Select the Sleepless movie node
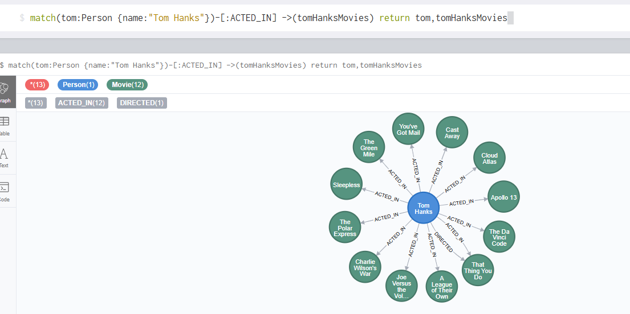This screenshot has height=314, width=630. tap(346, 184)
